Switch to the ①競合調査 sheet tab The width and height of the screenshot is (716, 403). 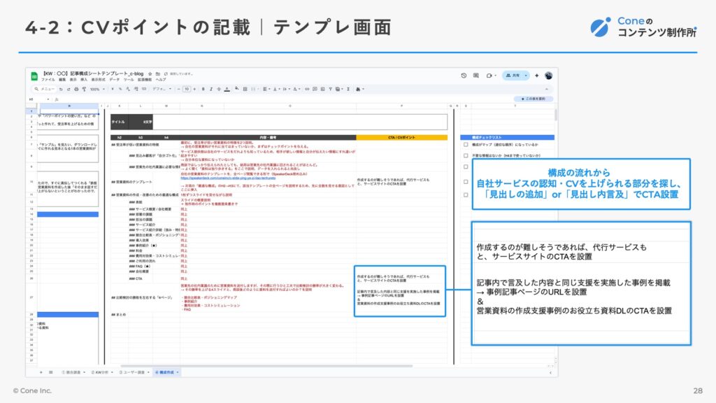pos(73,372)
